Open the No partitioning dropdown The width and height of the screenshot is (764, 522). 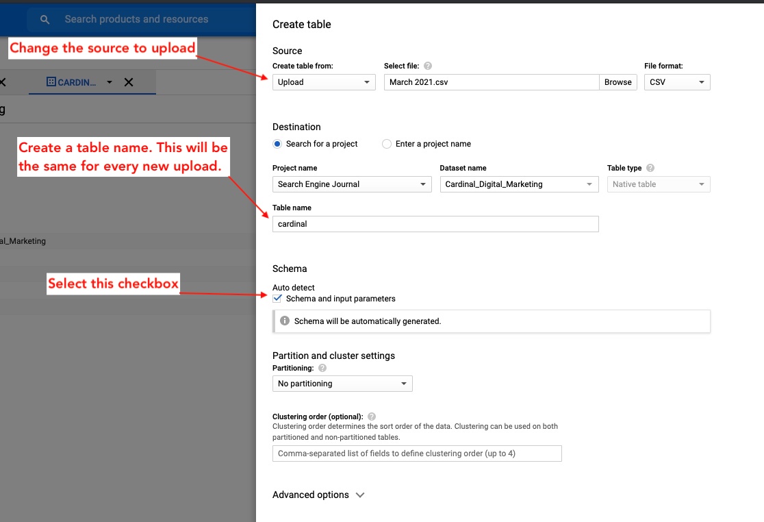click(342, 384)
